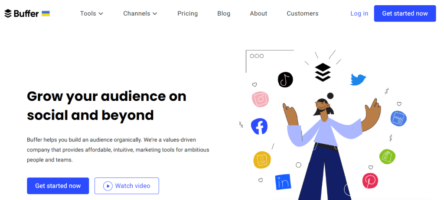Click the black Buffer stack icon in illustration
This screenshot has height=200, width=444.
[323, 72]
